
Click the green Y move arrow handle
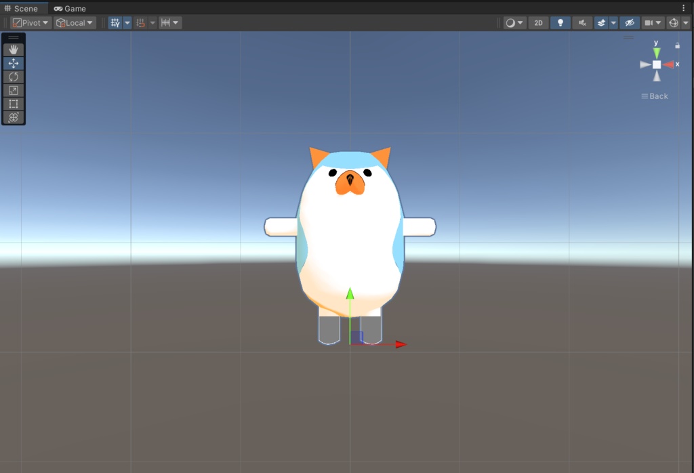[350, 294]
